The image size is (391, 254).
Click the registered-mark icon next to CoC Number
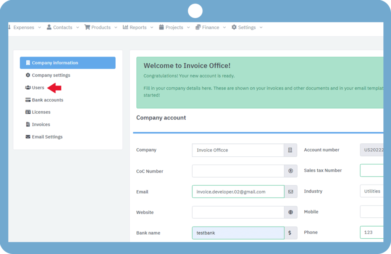[x=291, y=171]
